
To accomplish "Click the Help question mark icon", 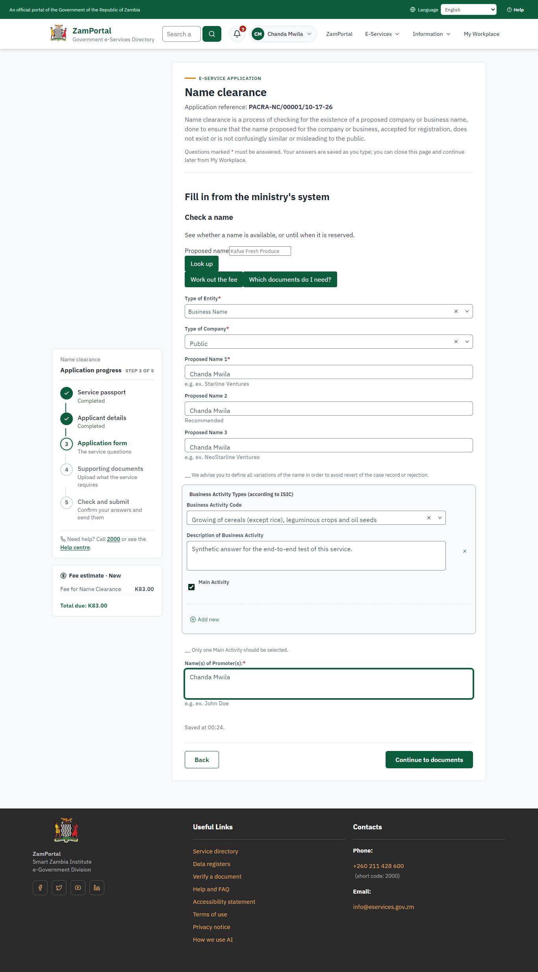I will [509, 10].
